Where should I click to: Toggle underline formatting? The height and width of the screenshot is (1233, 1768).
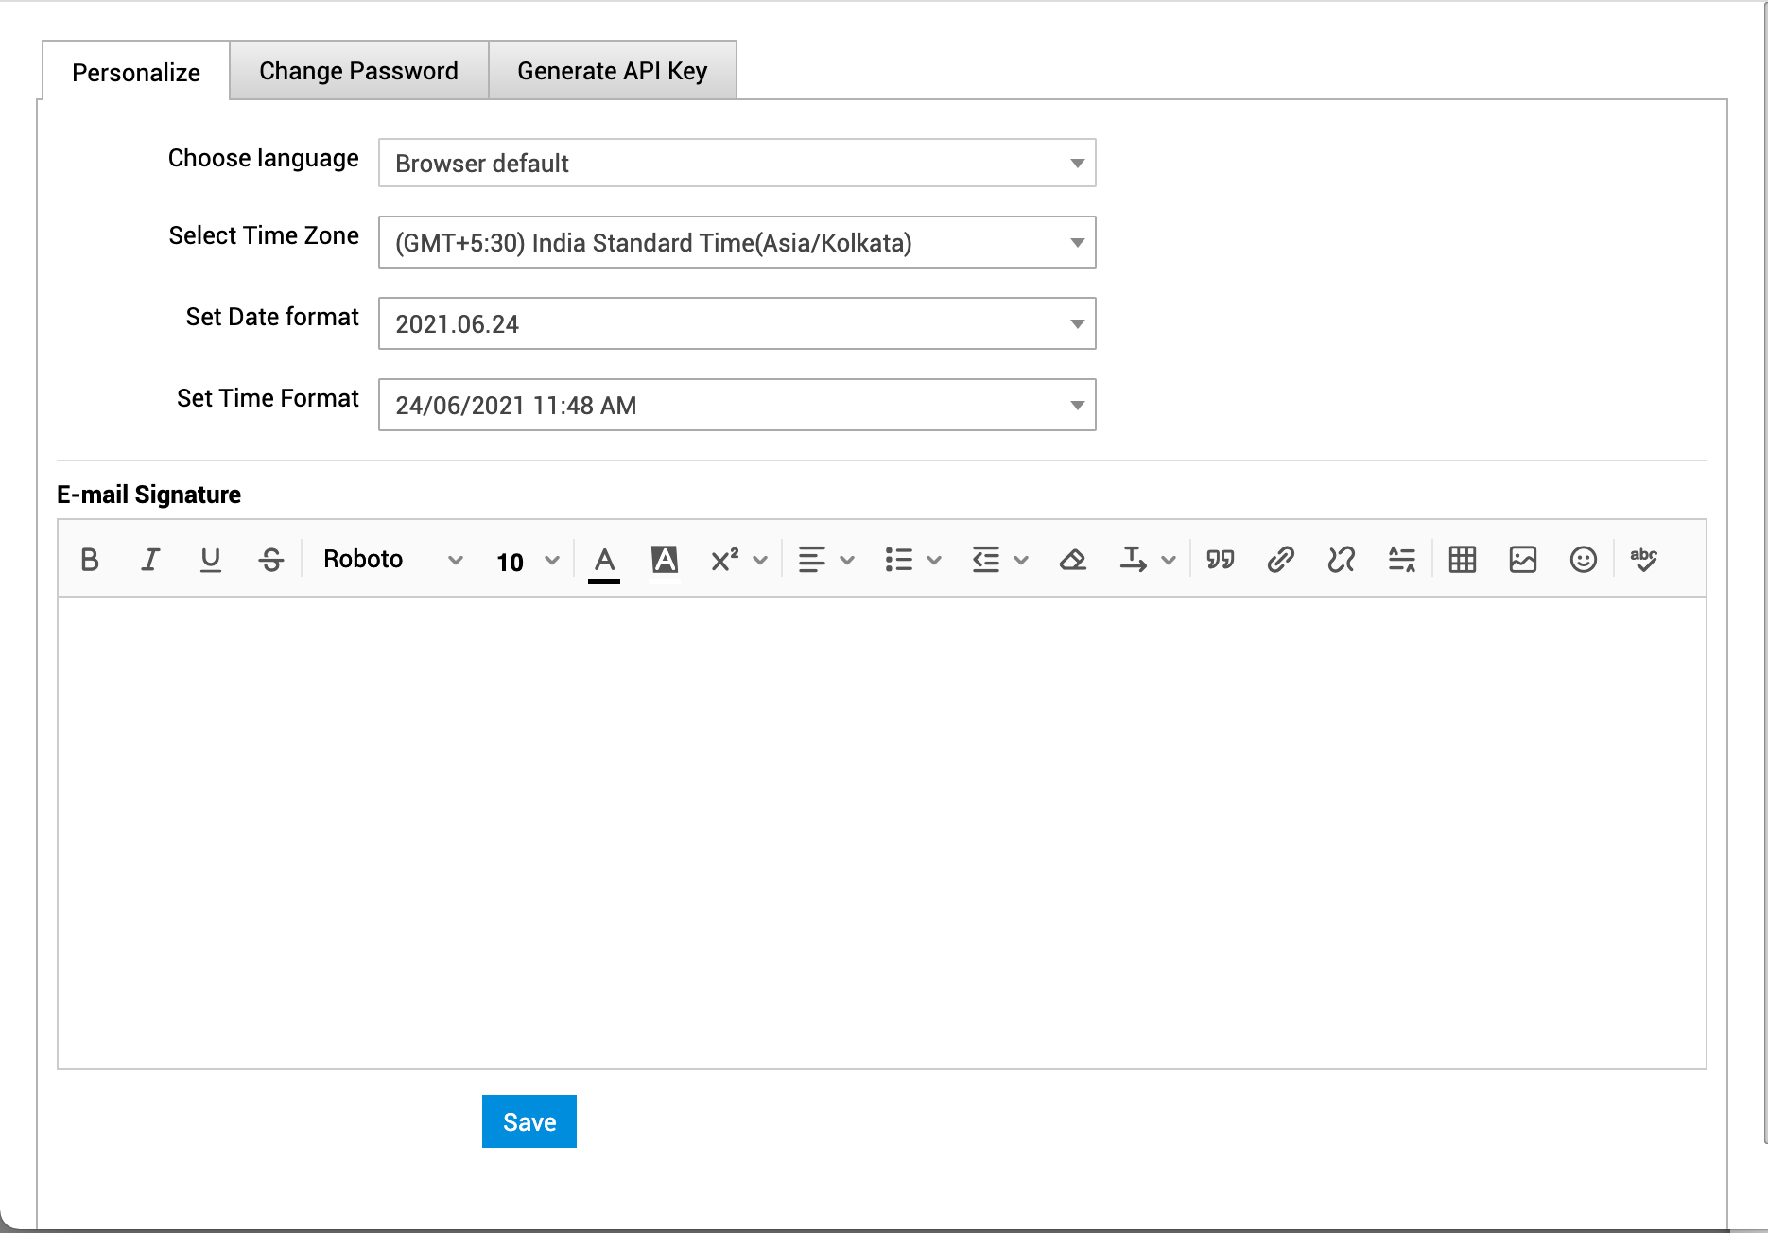[211, 560]
